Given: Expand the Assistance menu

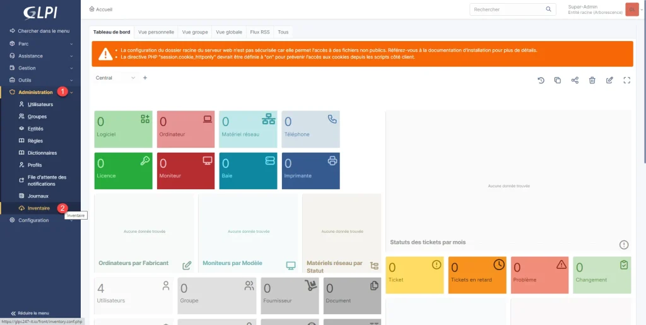Looking at the screenshot, I should [x=40, y=56].
